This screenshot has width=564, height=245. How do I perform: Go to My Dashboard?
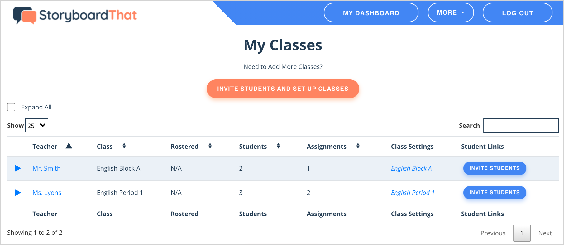pos(371,12)
